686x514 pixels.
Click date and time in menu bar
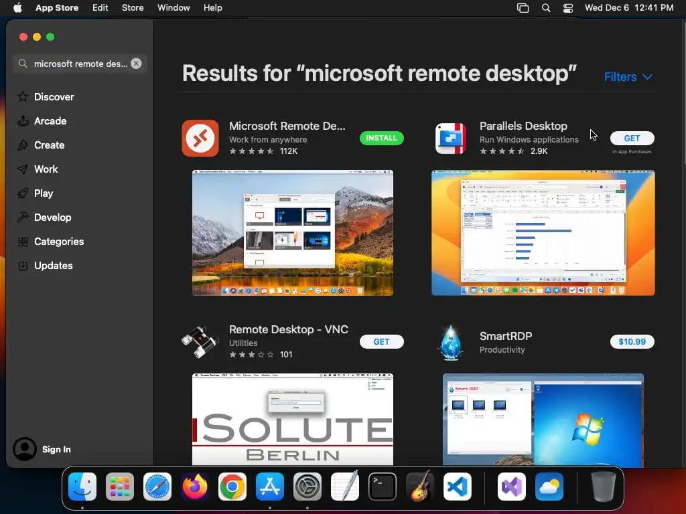click(629, 8)
